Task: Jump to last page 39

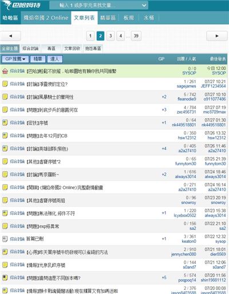Action: click(136, 36)
